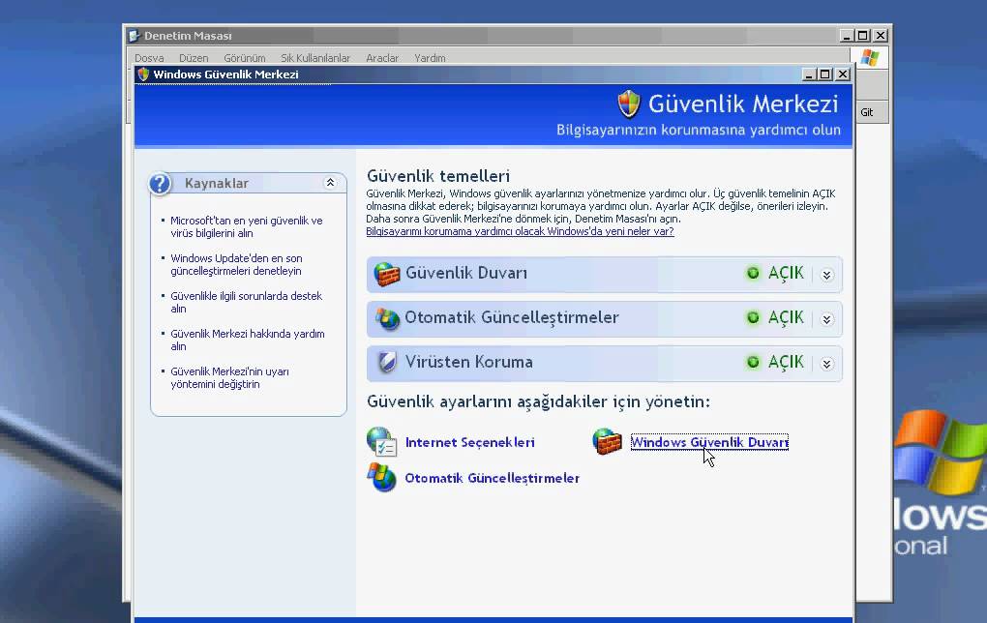Image resolution: width=987 pixels, height=623 pixels.
Task: Collapse the Kaynaklar panel
Action: [x=330, y=183]
